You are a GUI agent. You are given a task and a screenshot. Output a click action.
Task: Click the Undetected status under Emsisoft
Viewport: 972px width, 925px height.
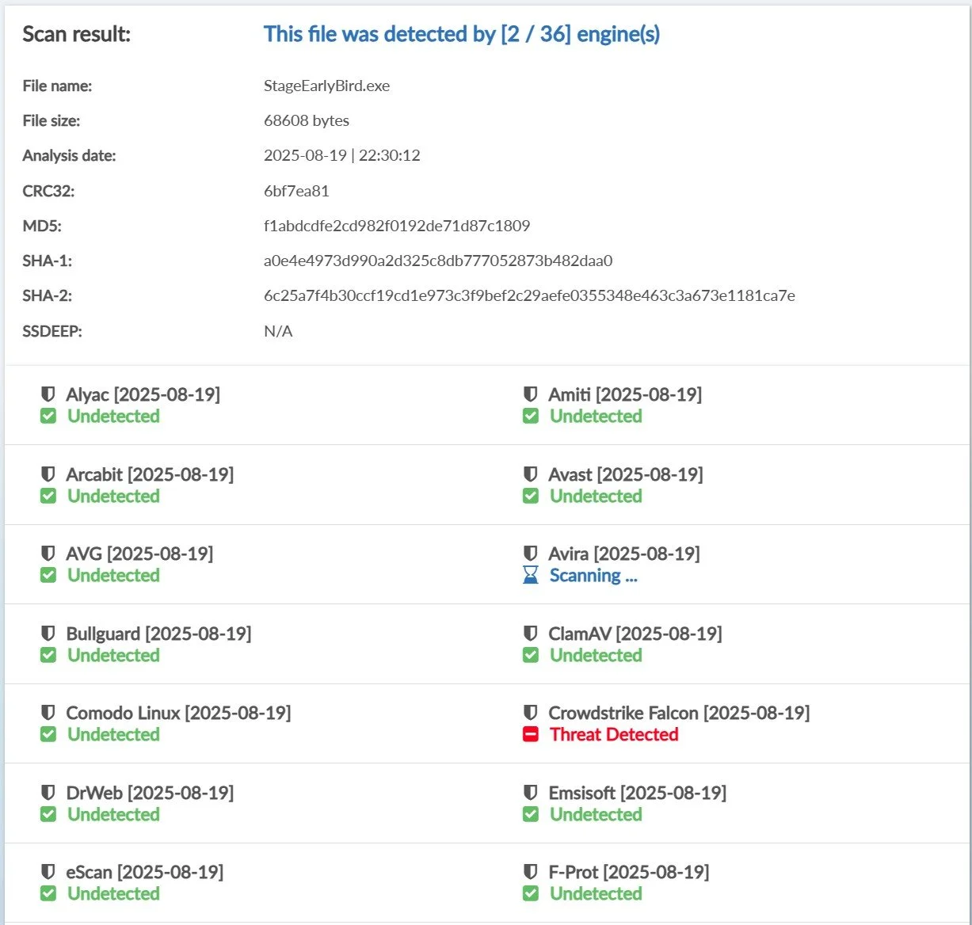tap(596, 814)
